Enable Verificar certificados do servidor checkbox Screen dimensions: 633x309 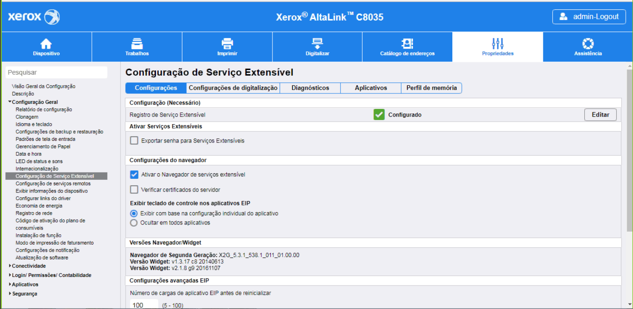134,189
